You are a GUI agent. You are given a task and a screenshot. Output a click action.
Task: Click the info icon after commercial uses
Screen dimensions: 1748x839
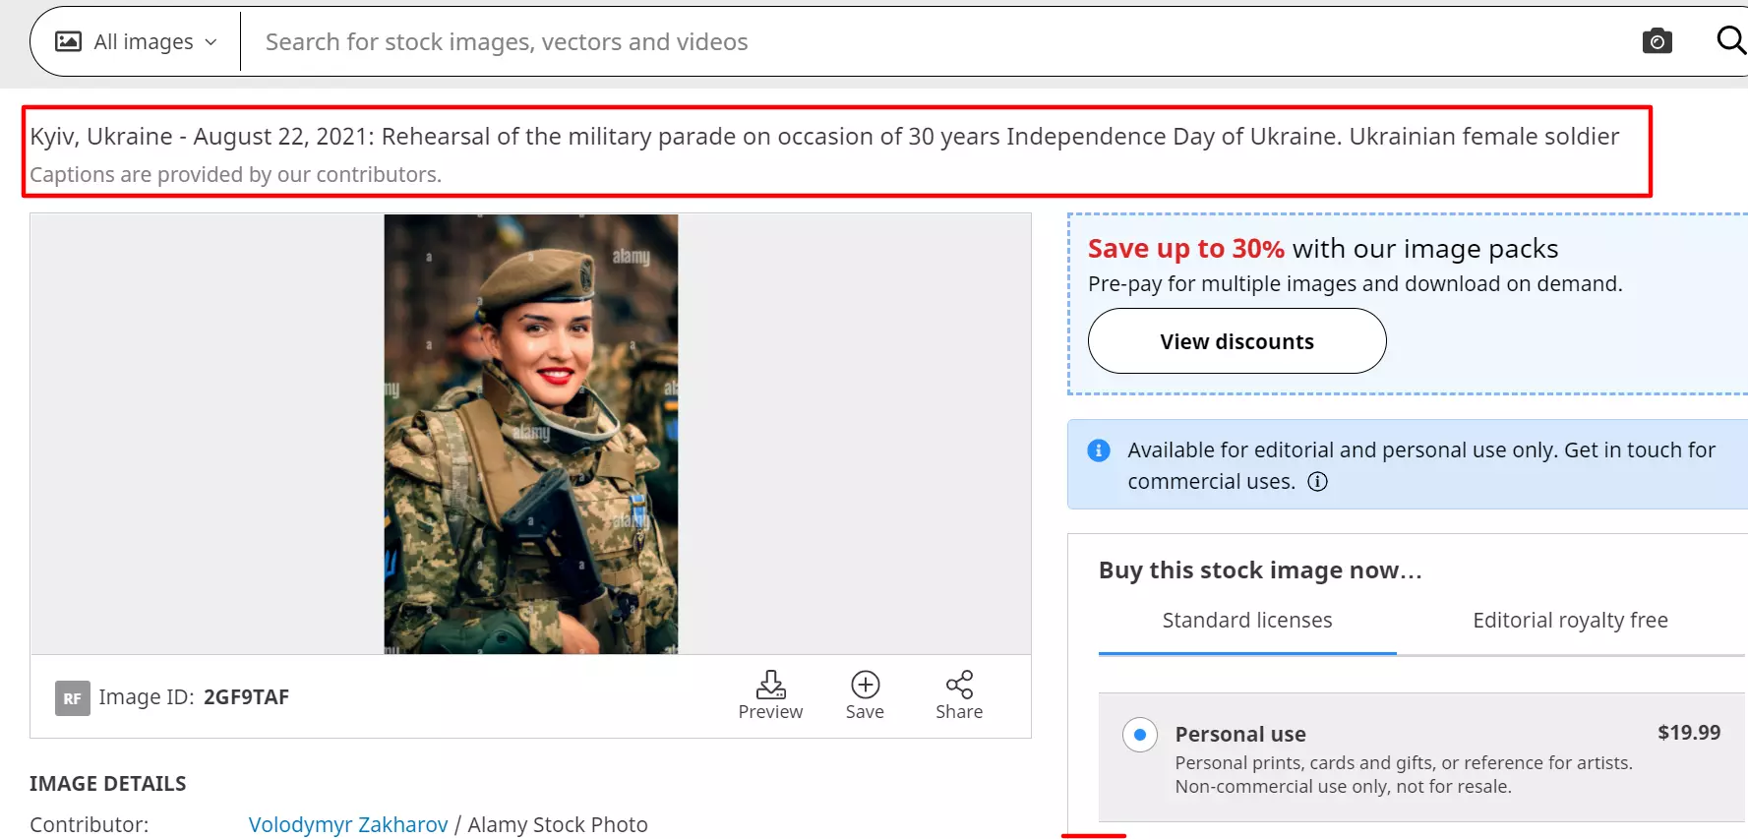[1317, 481]
